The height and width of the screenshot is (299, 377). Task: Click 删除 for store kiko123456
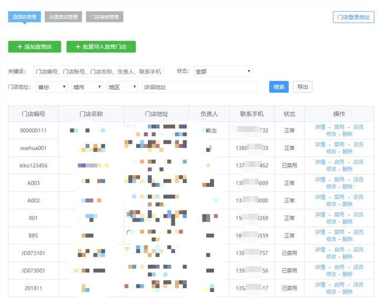click(347, 169)
